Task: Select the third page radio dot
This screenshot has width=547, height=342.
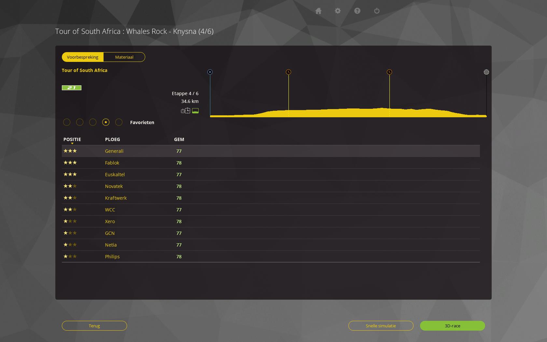Action: tap(93, 122)
